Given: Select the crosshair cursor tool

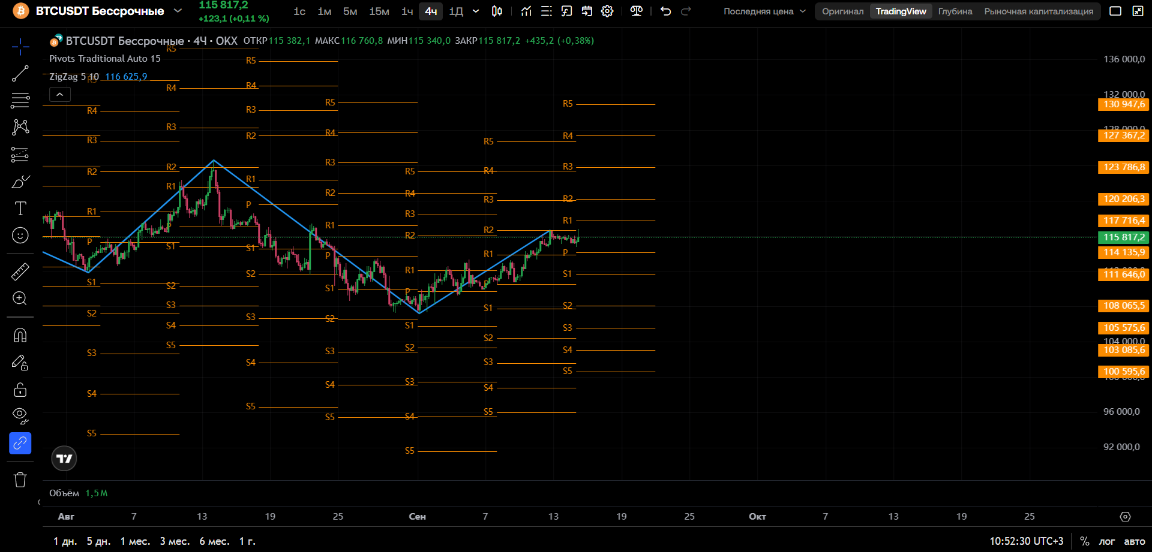Looking at the screenshot, I should (20, 46).
